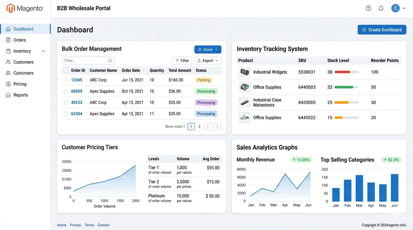Check the box for order 12345

click(x=66, y=80)
